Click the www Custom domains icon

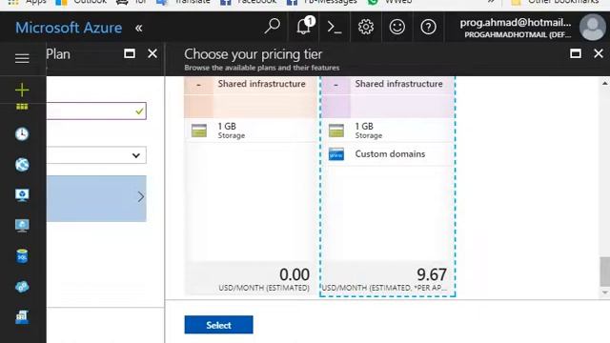(336, 154)
